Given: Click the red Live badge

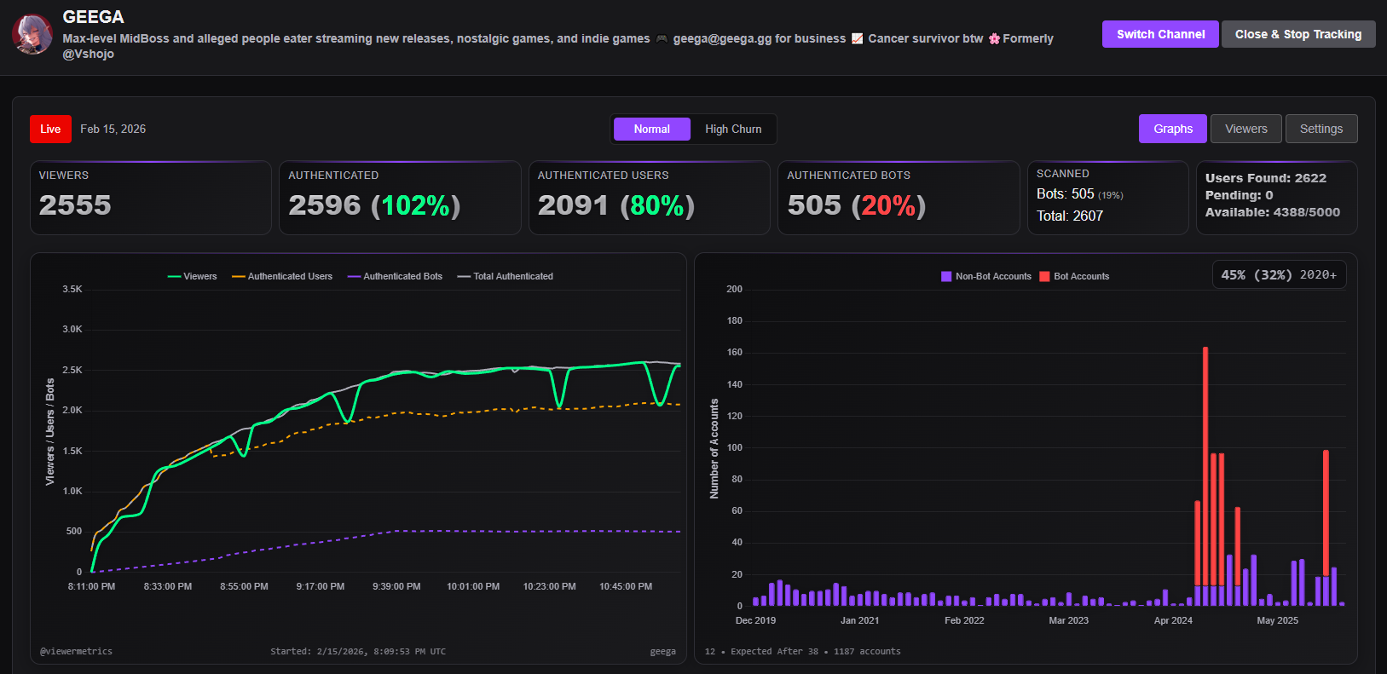Looking at the screenshot, I should point(50,129).
